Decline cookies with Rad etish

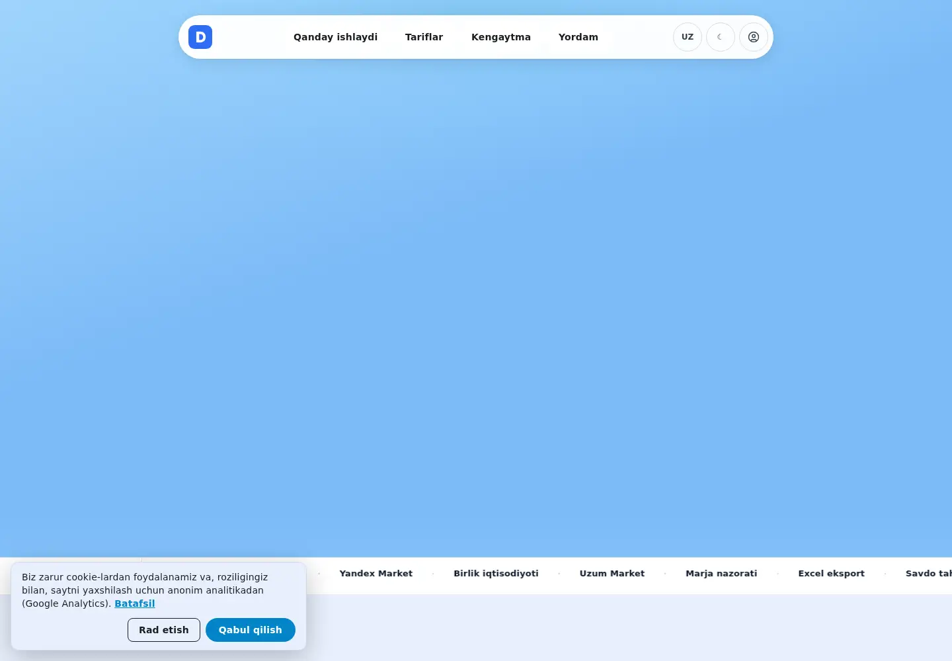point(164,630)
